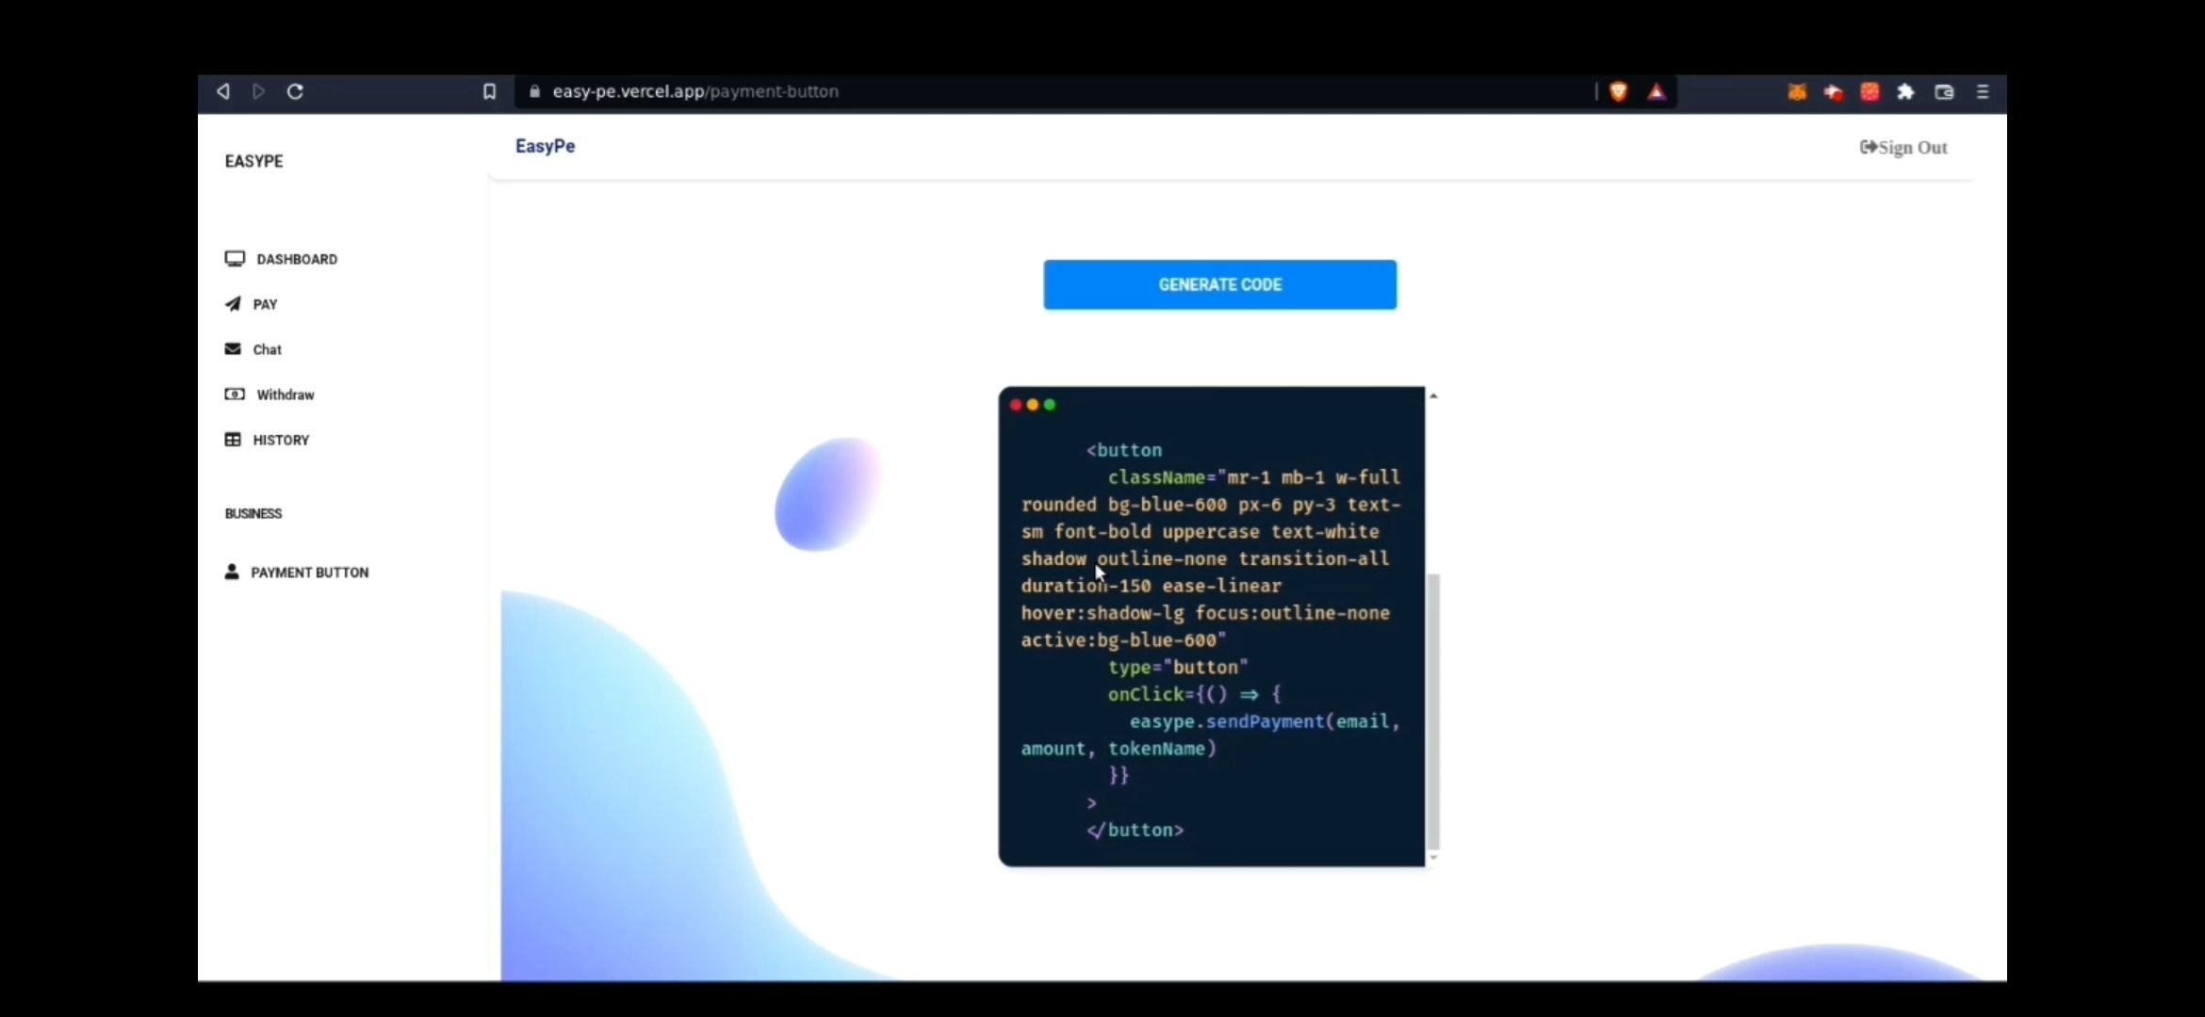Open the MetaMask fox extension
The height and width of the screenshot is (1017, 2205).
tap(1797, 91)
